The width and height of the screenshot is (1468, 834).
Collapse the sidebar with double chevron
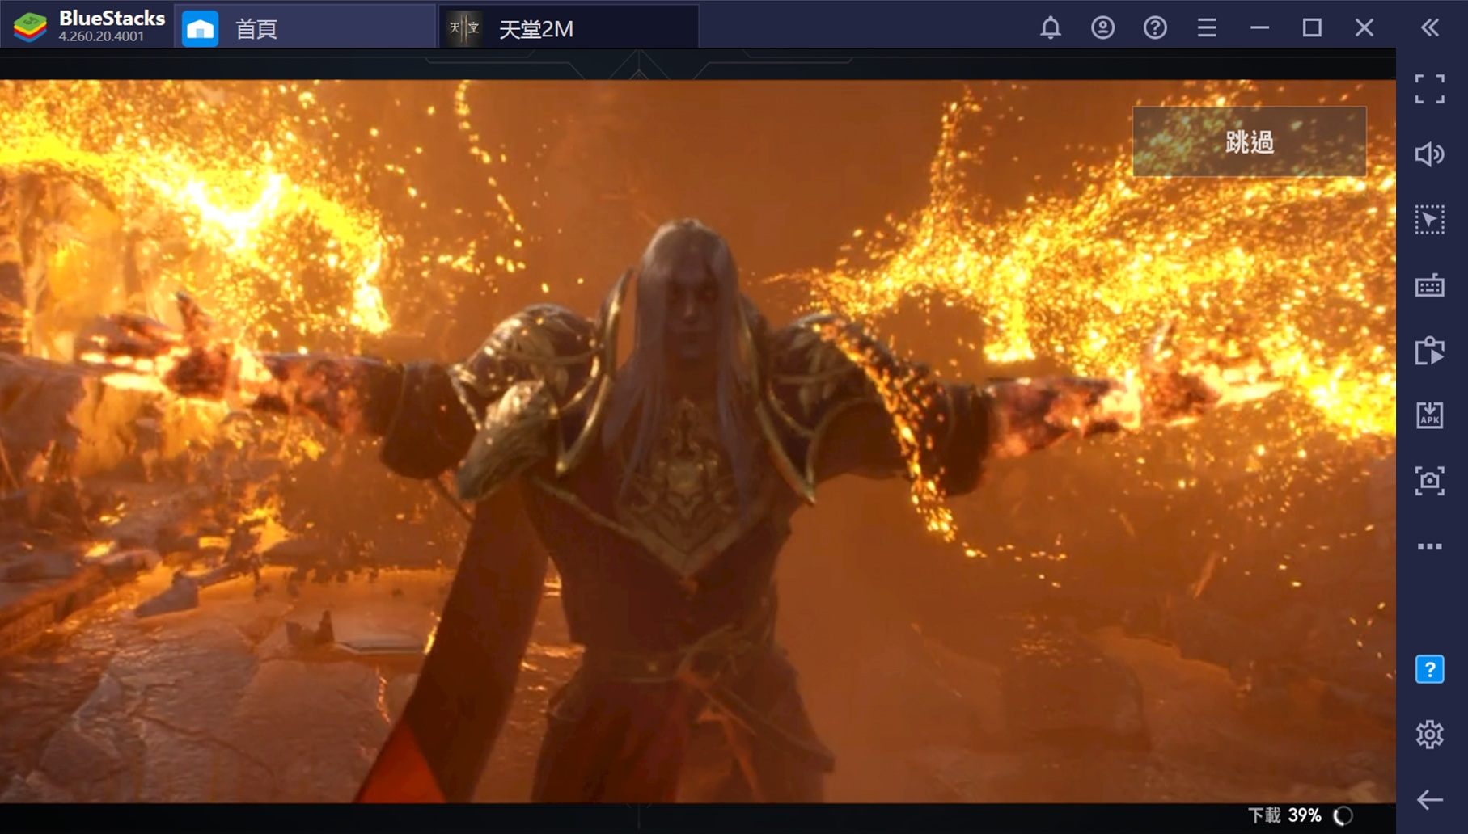point(1430,27)
